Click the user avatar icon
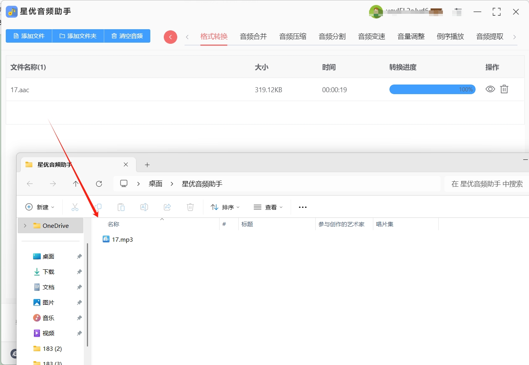Screen dimensions: 529x365 point(376,12)
